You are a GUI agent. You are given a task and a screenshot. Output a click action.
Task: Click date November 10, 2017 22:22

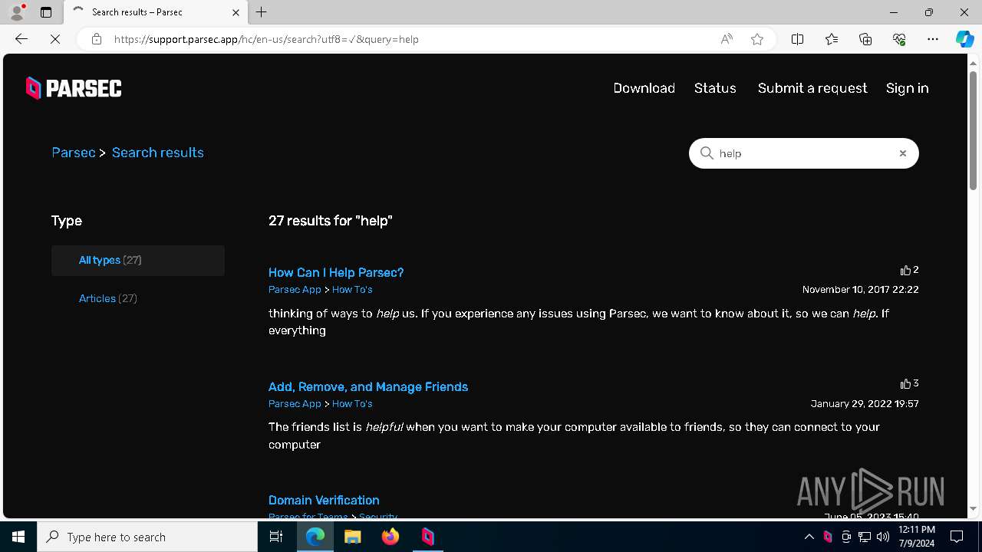861,290
